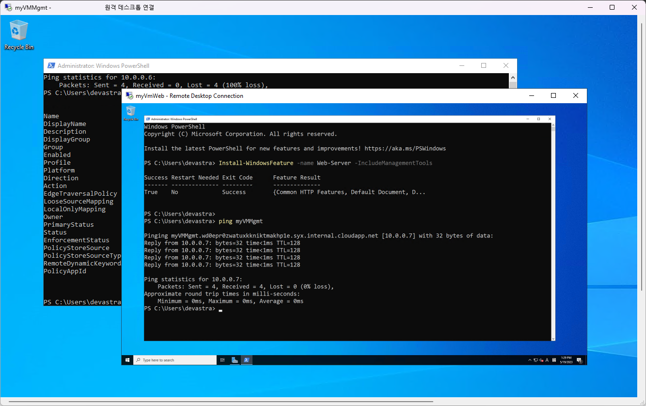Click the inner PowerShell vertical scrollbar
The height and width of the screenshot is (406, 646).
[x=553, y=232]
